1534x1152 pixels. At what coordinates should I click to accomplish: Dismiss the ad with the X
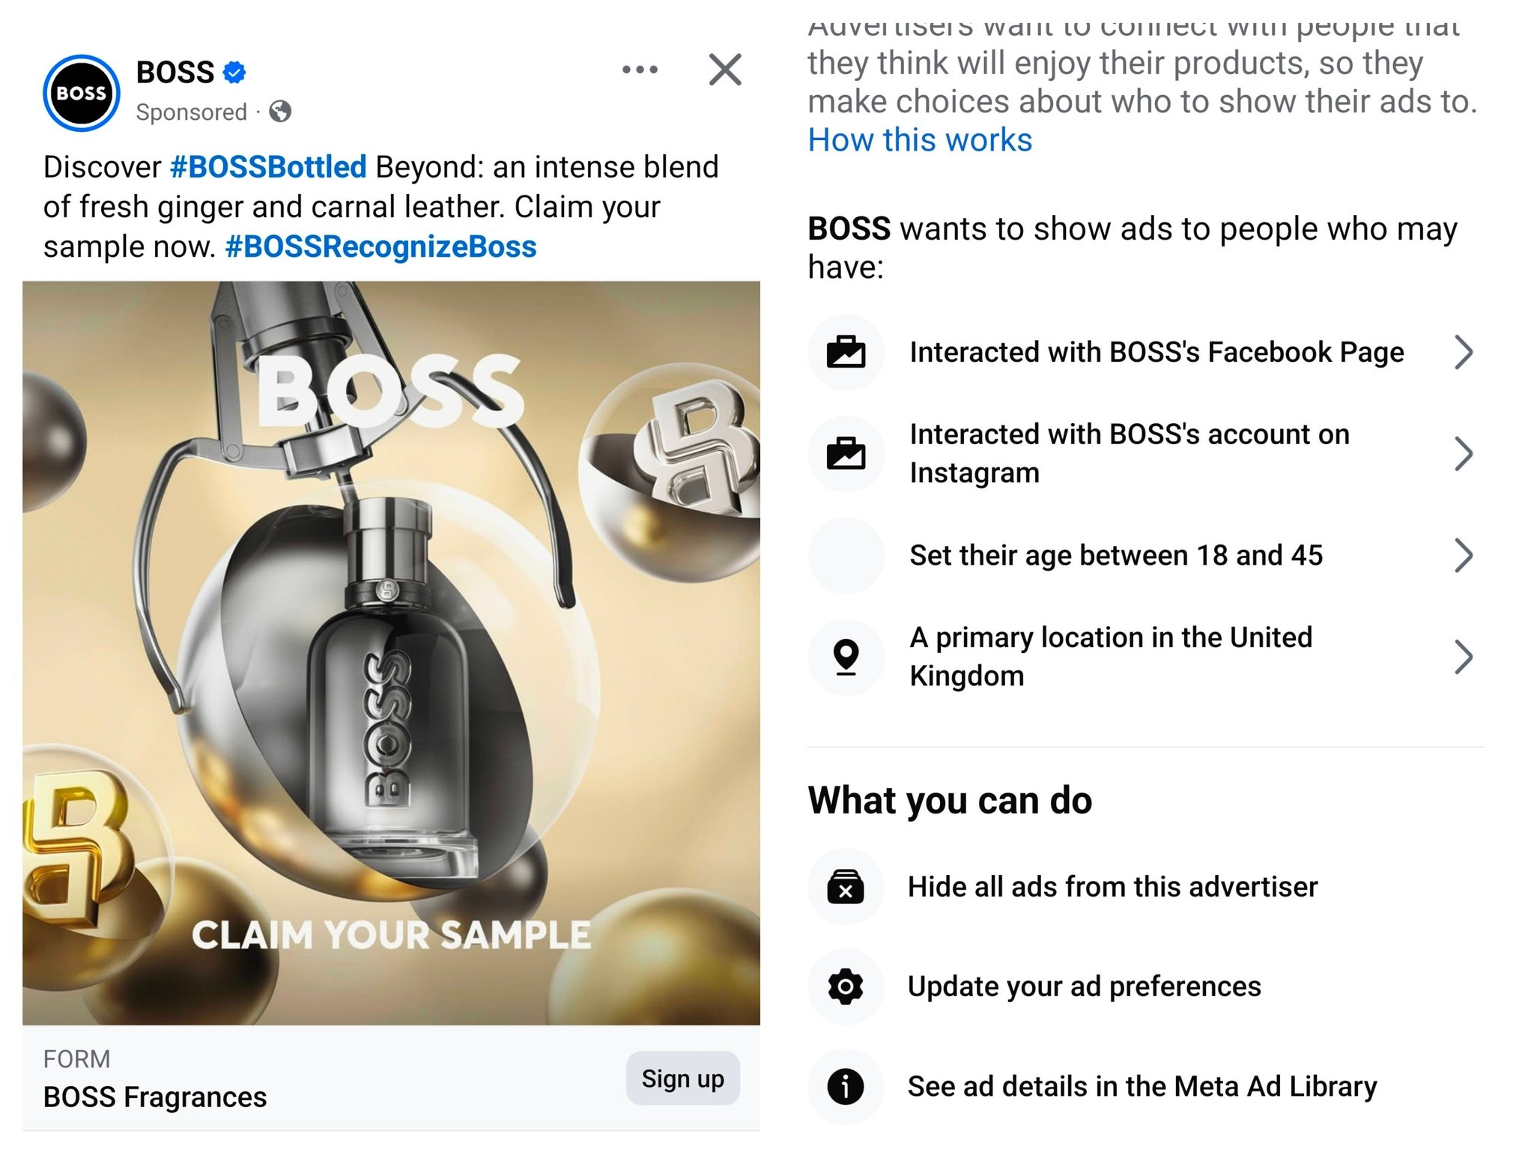coord(723,70)
